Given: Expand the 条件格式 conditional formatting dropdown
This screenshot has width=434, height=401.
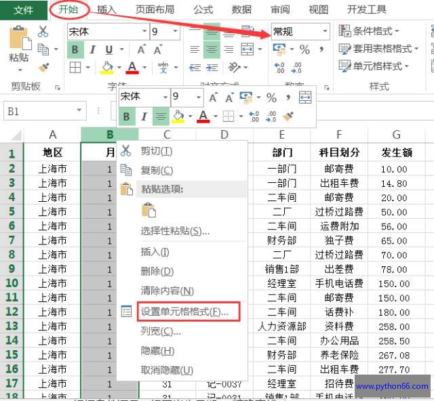Looking at the screenshot, I should [x=370, y=31].
